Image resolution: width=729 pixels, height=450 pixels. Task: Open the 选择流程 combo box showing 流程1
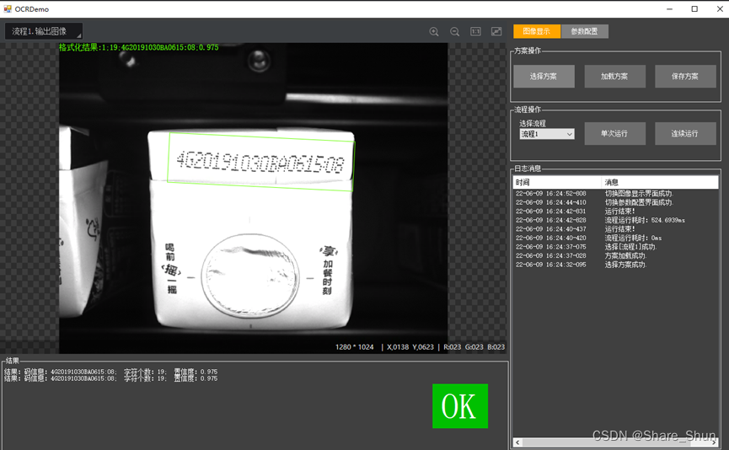[x=547, y=134]
